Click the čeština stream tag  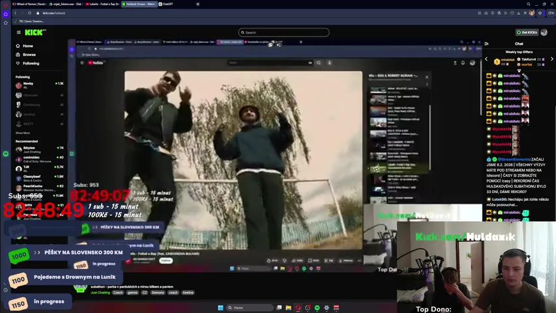(x=188, y=293)
